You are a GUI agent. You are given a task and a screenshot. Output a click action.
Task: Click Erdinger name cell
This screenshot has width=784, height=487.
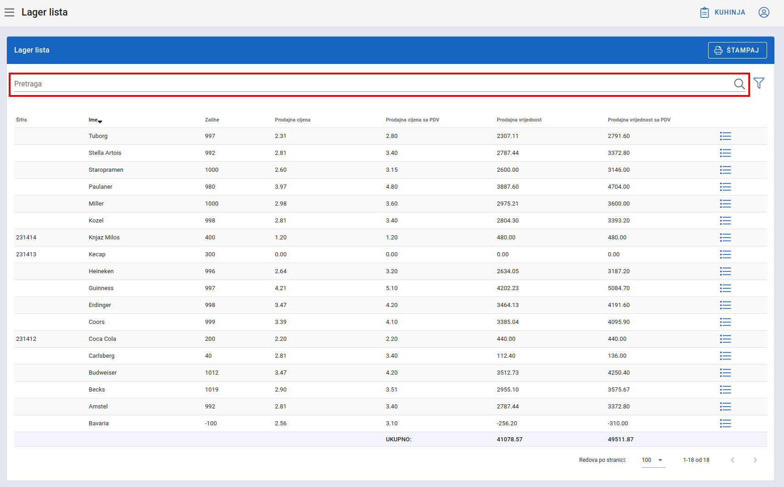(100, 305)
